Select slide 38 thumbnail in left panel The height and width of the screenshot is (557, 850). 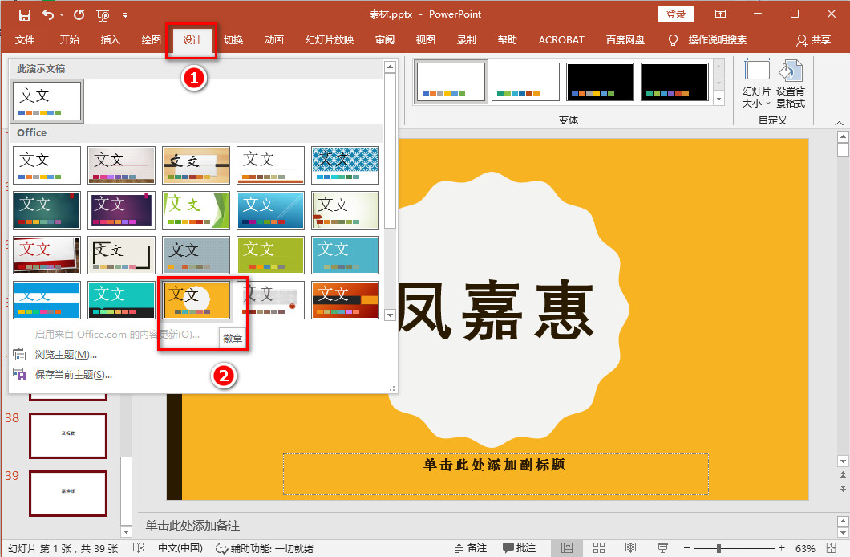pos(67,435)
